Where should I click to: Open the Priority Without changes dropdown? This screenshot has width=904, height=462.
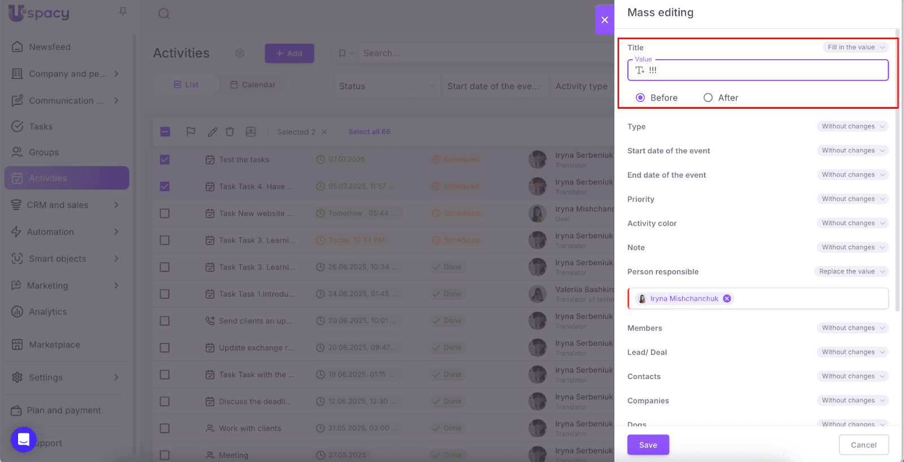click(852, 199)
